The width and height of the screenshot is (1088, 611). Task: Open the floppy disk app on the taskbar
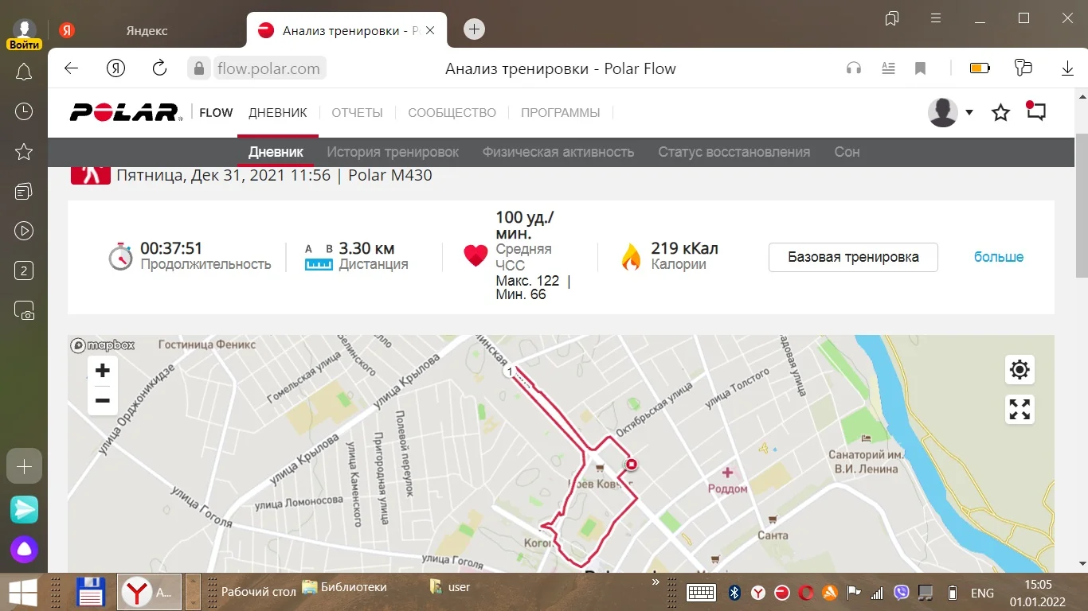coord(91,592)
